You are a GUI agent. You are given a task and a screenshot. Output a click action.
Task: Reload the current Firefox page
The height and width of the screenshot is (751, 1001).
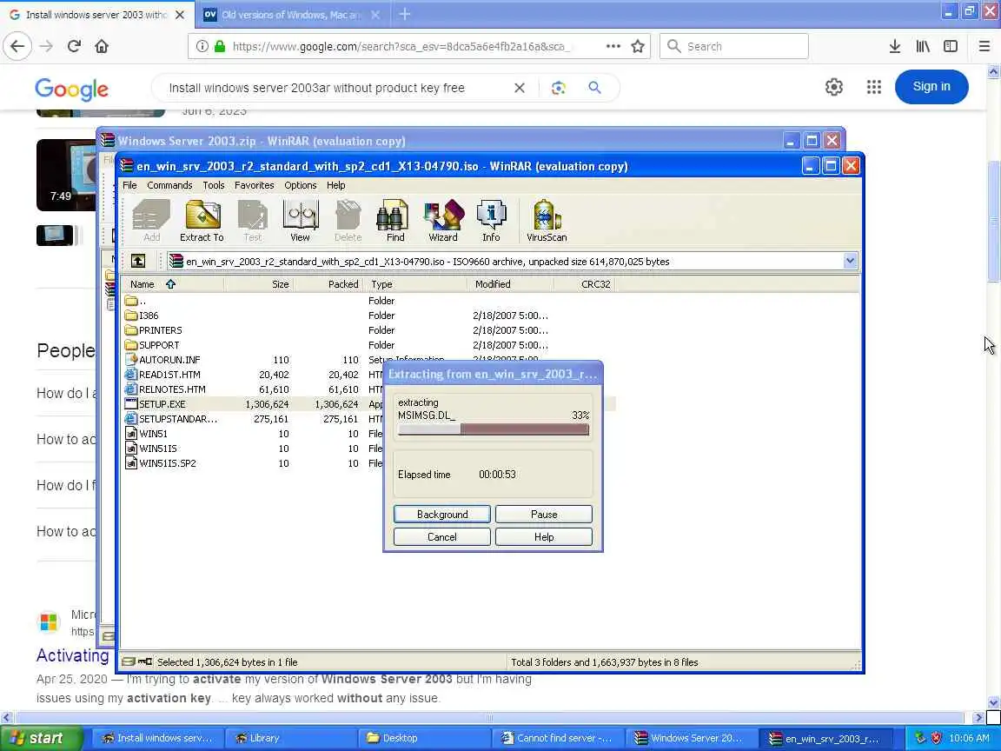(74, 46)
